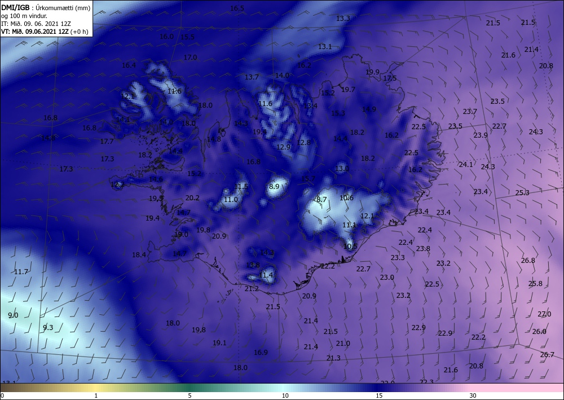Click the 13.3 value on the map
This screenshot has width=564, height=400.
(343, 19)
